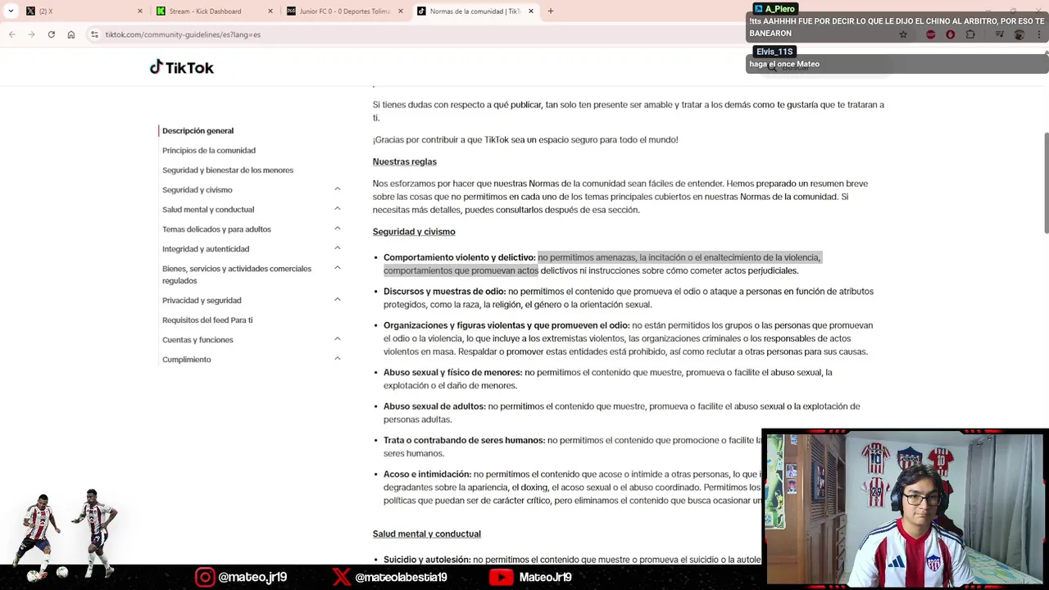
Task: Click the X logo beside @mateolabestia19
Action: (x=341, y=577)
